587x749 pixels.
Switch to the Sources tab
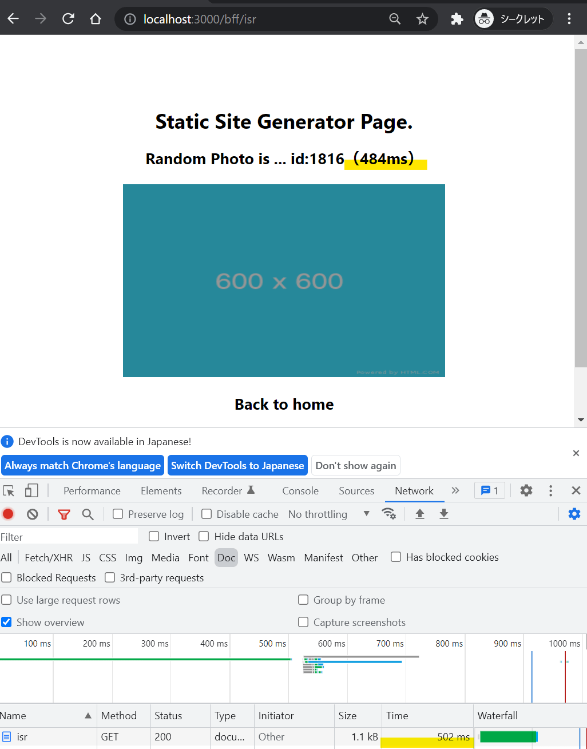[x=356, y=491]
